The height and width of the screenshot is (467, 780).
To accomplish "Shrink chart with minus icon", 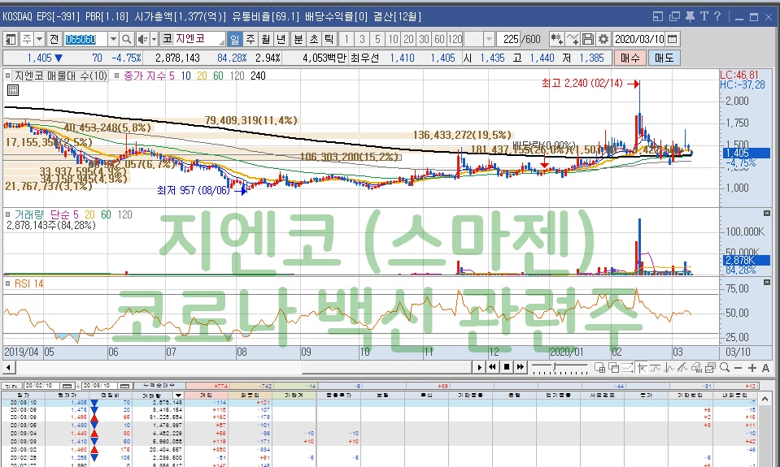I will [x=739, y=368].
